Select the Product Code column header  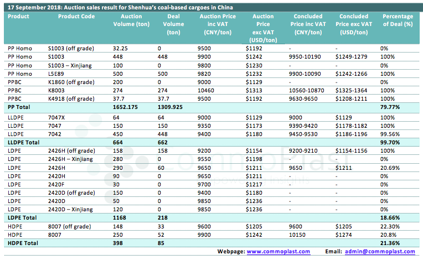point(76,17)
